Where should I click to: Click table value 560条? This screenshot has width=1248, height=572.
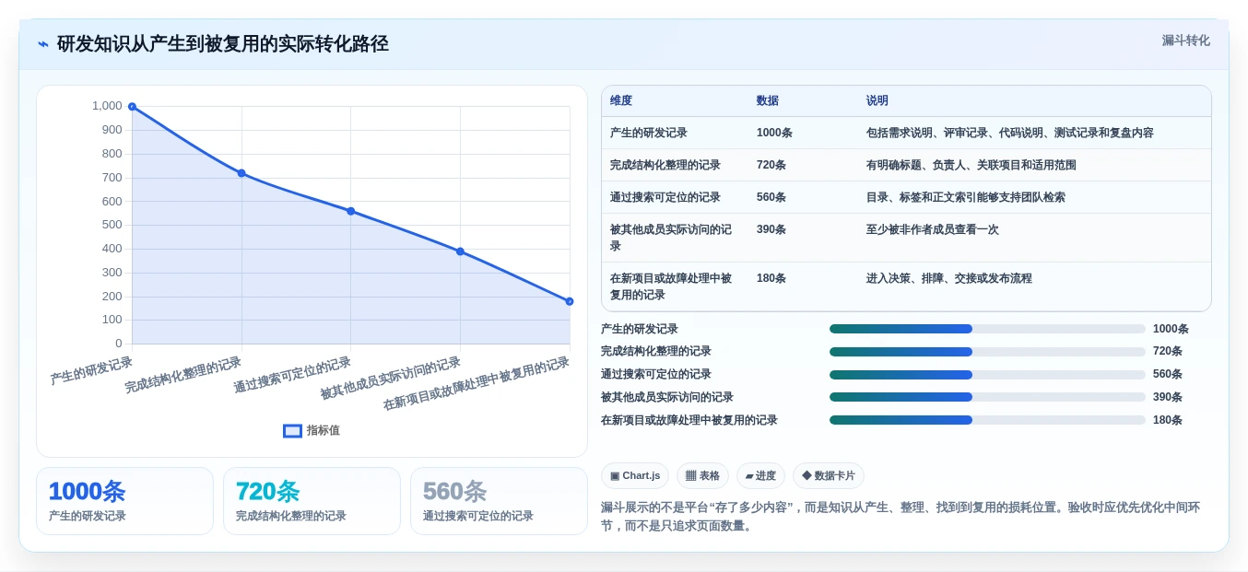pos(771,197)
